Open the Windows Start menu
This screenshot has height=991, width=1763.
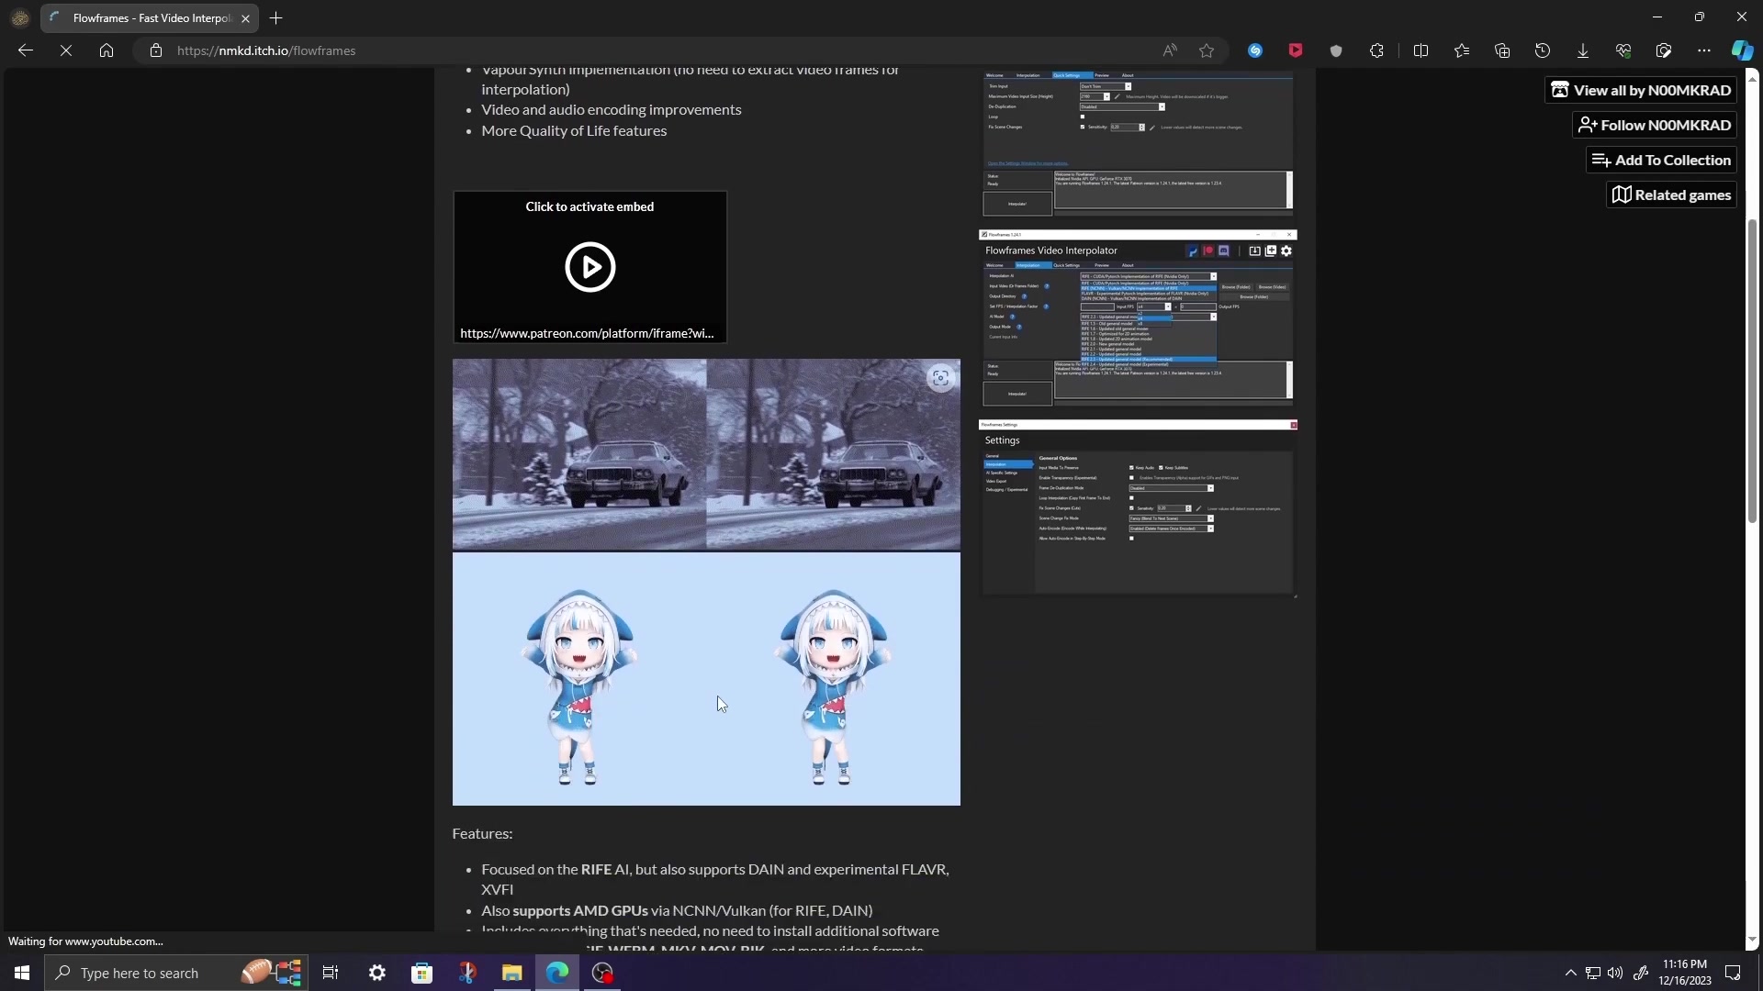tap(22, 973)
